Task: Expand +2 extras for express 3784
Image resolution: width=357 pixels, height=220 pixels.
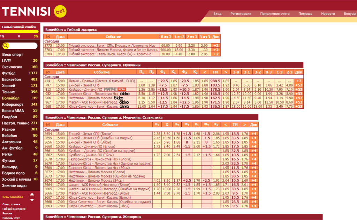Action: 215,54
